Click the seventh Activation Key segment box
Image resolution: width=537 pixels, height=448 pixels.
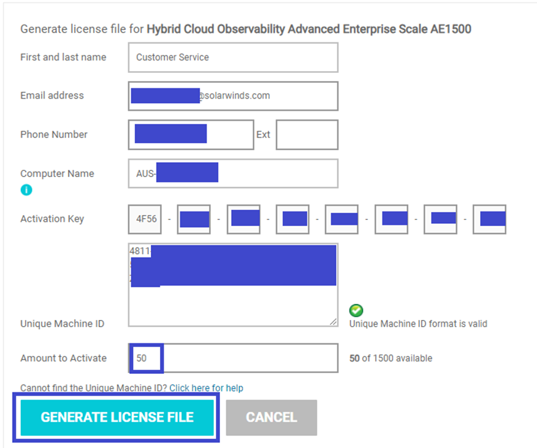click(440, 219)
